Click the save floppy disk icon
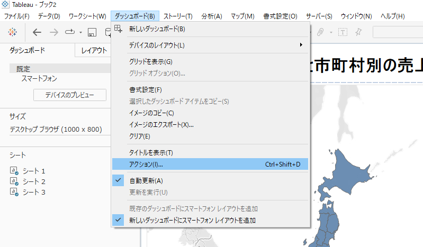 click(92, 32)
